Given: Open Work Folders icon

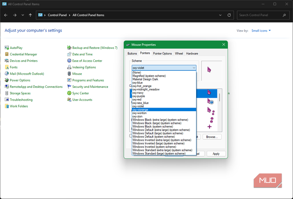Looking at the screenshot, I should tap(7, 106).
